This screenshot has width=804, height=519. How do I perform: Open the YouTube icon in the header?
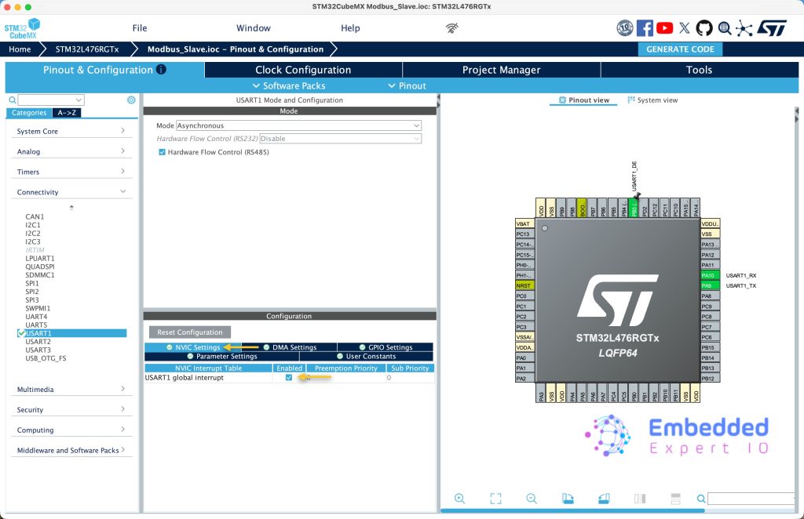[664, 28]
